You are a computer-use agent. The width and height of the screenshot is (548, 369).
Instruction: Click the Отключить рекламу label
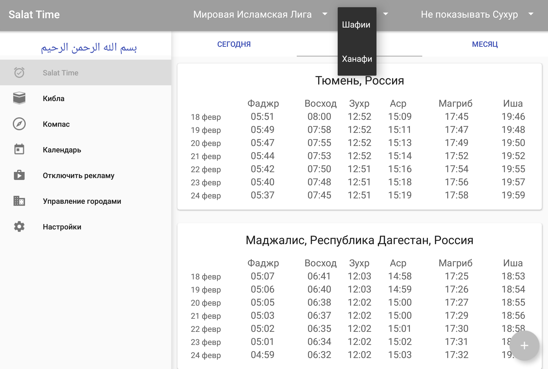coord(78,175)
